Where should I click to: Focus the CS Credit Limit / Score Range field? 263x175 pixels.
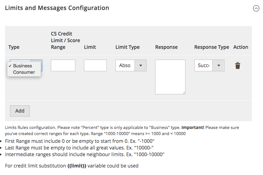coord(63,65)
